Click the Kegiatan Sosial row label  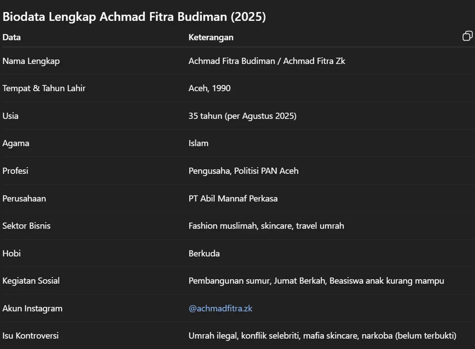31,281
